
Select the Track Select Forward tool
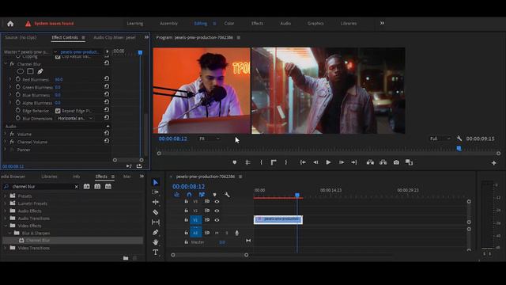[156, 192]
